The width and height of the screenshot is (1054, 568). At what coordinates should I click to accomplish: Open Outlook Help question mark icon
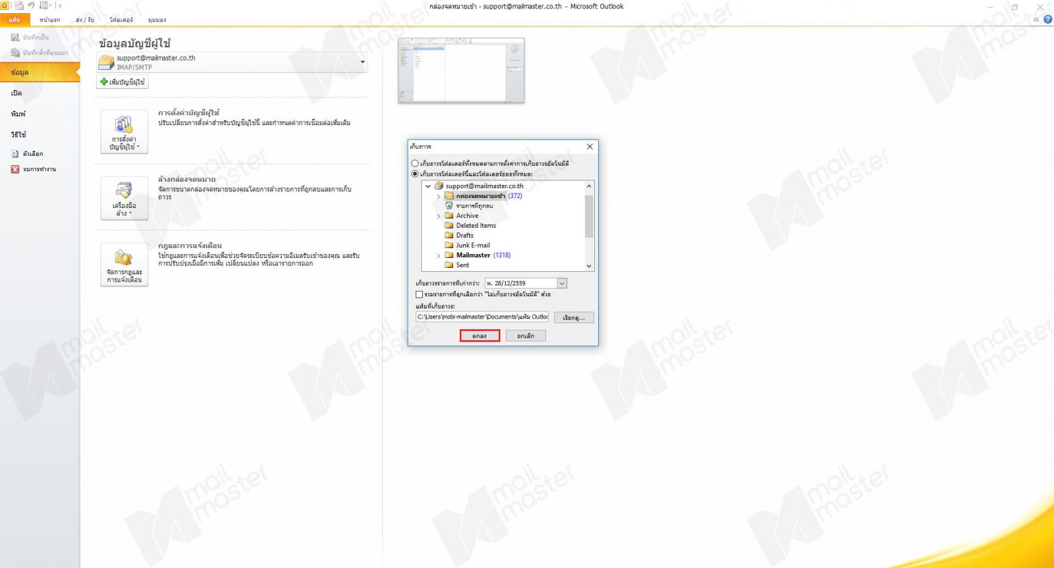(x=1048, y=19)
